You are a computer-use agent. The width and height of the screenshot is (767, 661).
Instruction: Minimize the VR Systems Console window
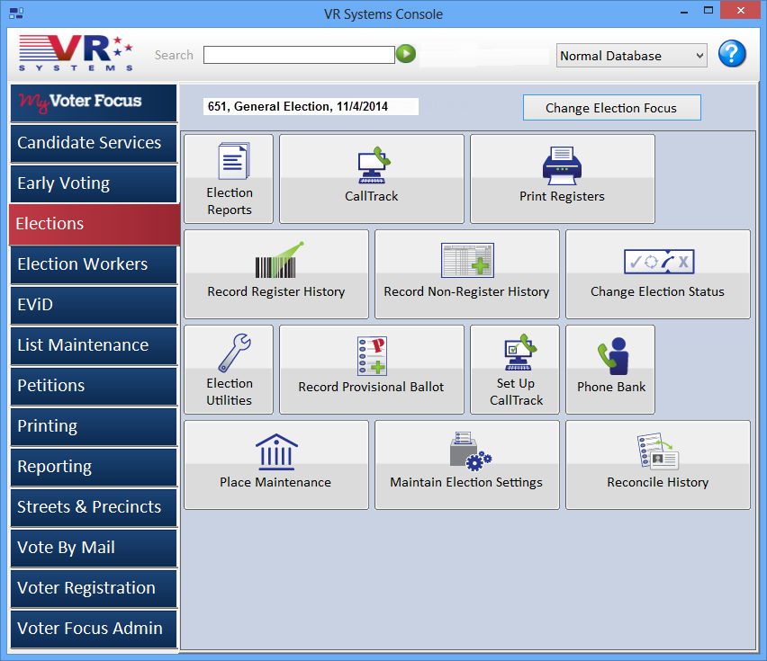684,11
